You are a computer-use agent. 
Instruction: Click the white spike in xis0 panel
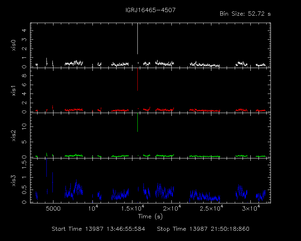[137, 39]
